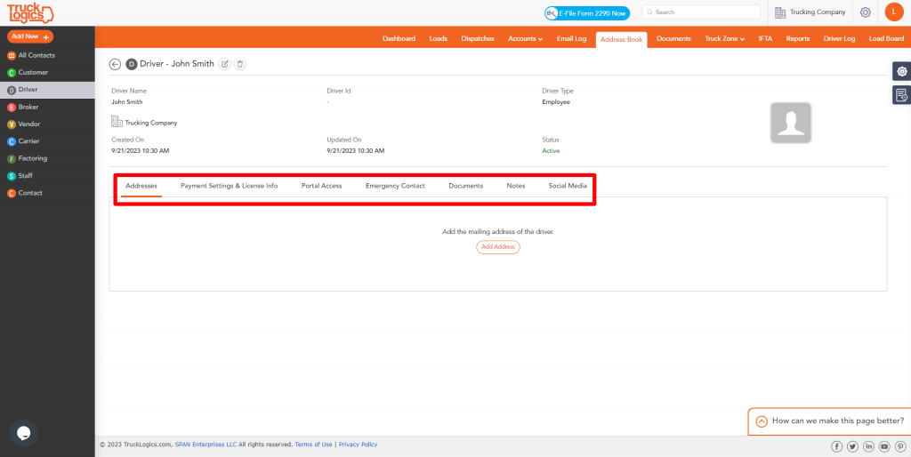Open Privacy Policy link
Image resolution: width=911 pixels, height=457 pixels.
pyautogui.click(x=358, y=445)
